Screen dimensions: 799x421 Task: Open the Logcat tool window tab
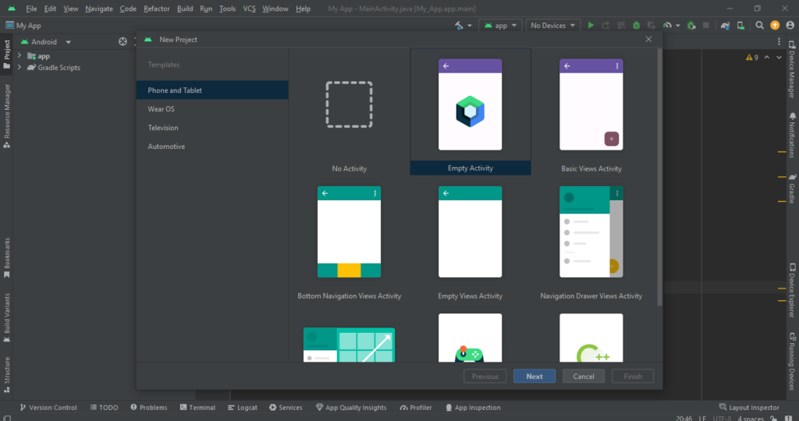coord(242,408)
